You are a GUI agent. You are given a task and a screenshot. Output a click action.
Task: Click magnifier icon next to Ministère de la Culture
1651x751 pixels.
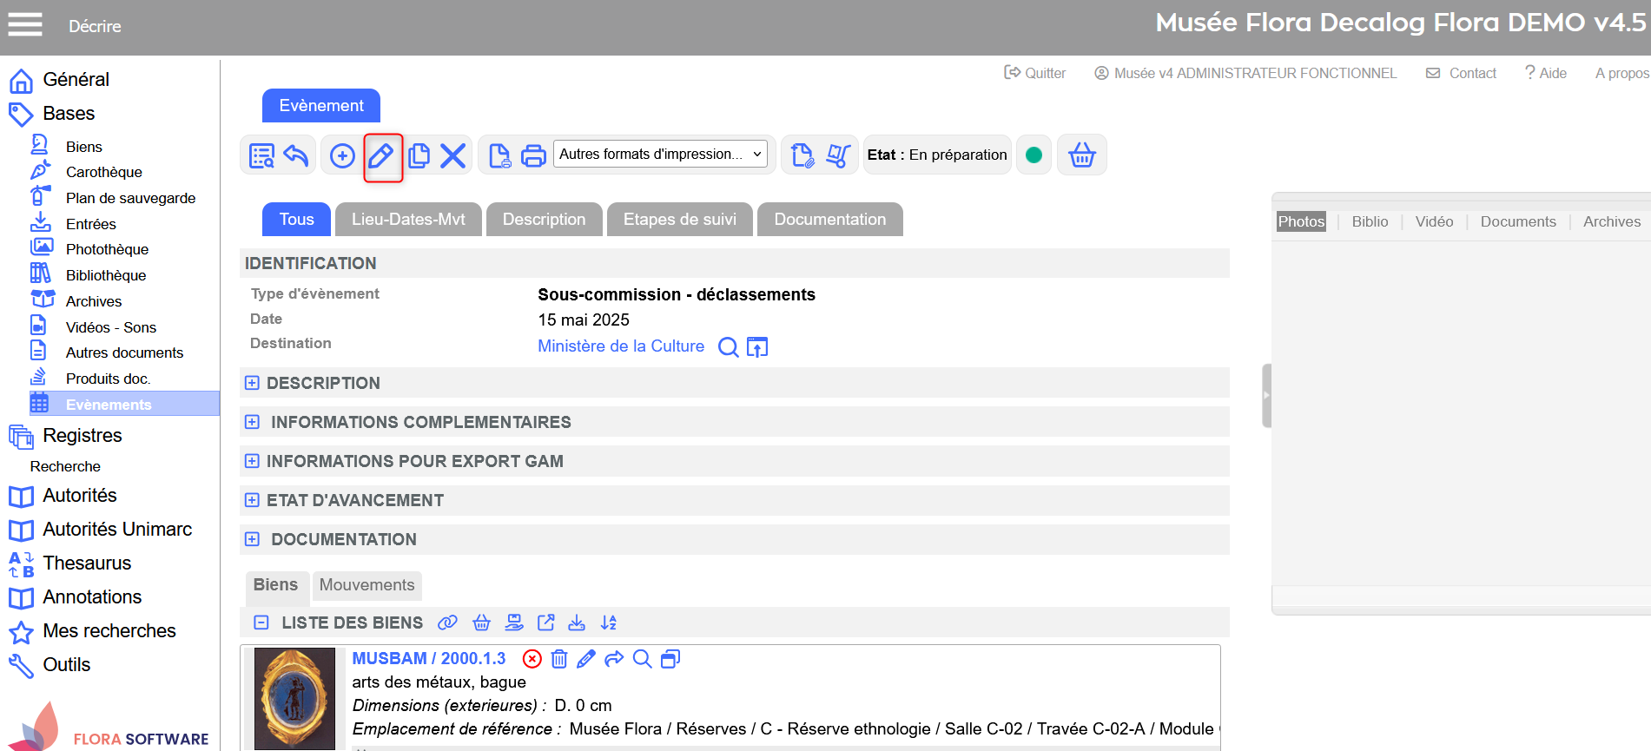click(728, 347)
